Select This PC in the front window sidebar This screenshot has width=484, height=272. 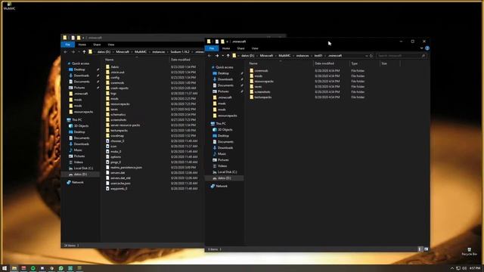click(218, 124)
